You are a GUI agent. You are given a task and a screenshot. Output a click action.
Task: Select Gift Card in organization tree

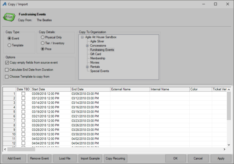click(96, 54)
